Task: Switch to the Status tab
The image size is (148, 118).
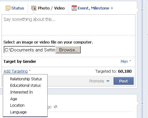Action: pyautogui.click(x=15, y=8)
